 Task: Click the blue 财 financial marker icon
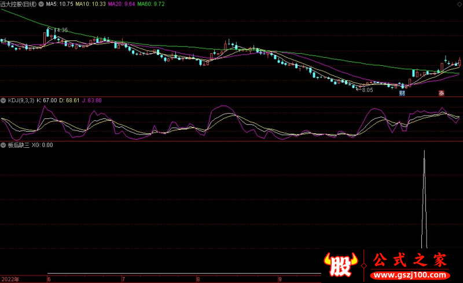point(402,92)
